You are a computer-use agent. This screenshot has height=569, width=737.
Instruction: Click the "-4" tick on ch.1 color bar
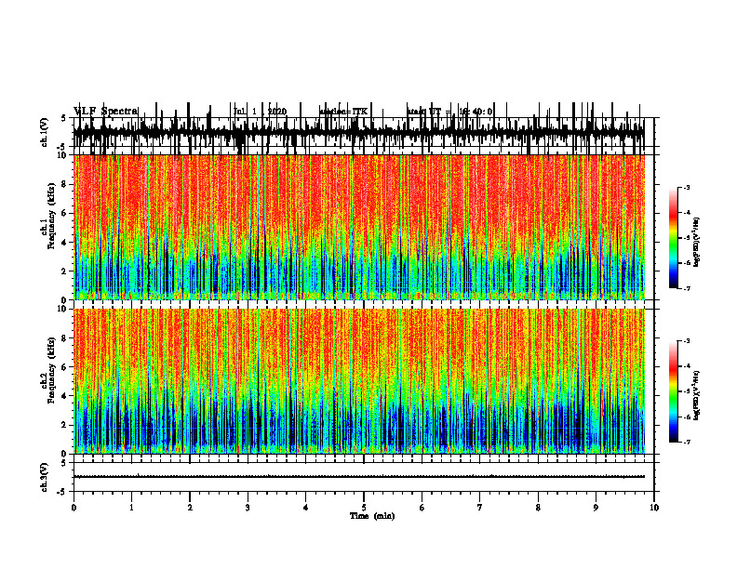686,213
